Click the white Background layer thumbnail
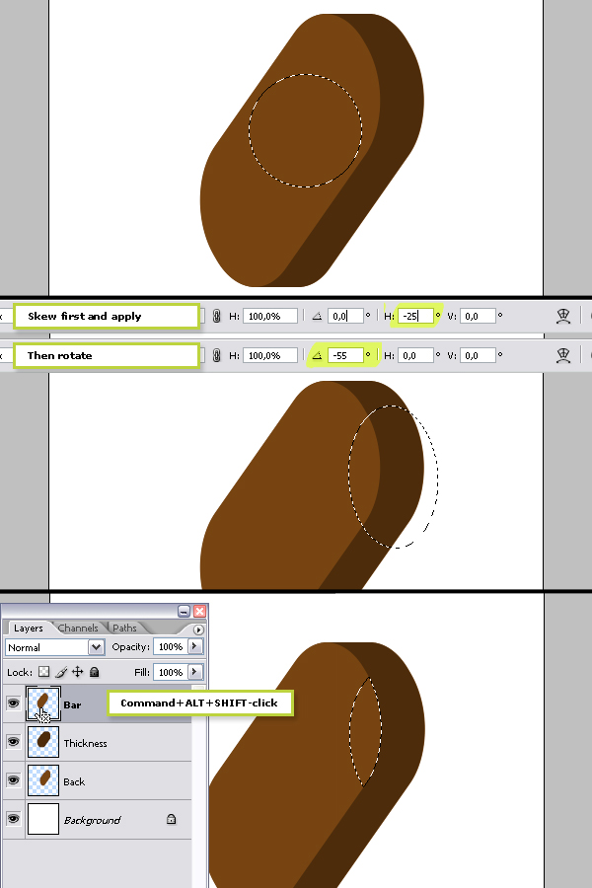 pos(43,819)
